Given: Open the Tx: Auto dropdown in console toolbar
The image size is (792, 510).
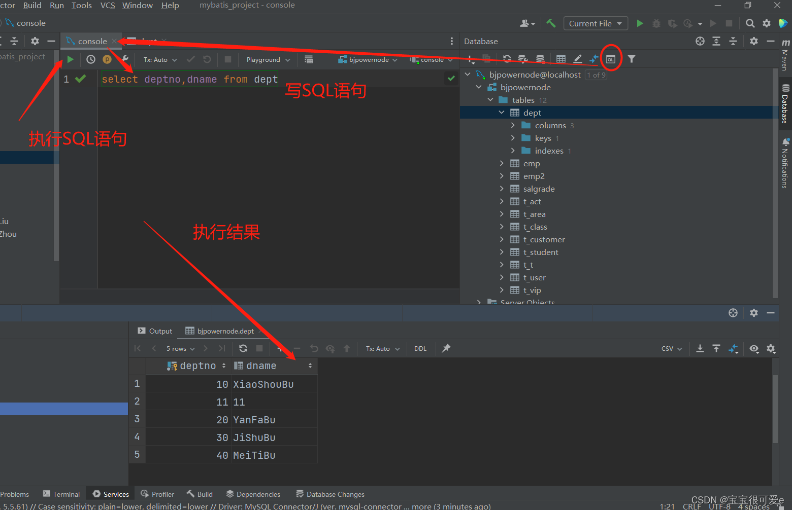Looking at the screenshot, I should click(x=160, y=59).
